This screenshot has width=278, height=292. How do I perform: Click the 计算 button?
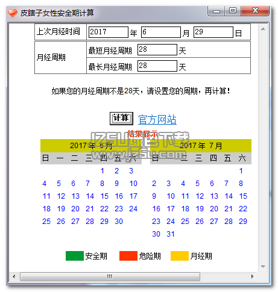click(x=121, y=119)
